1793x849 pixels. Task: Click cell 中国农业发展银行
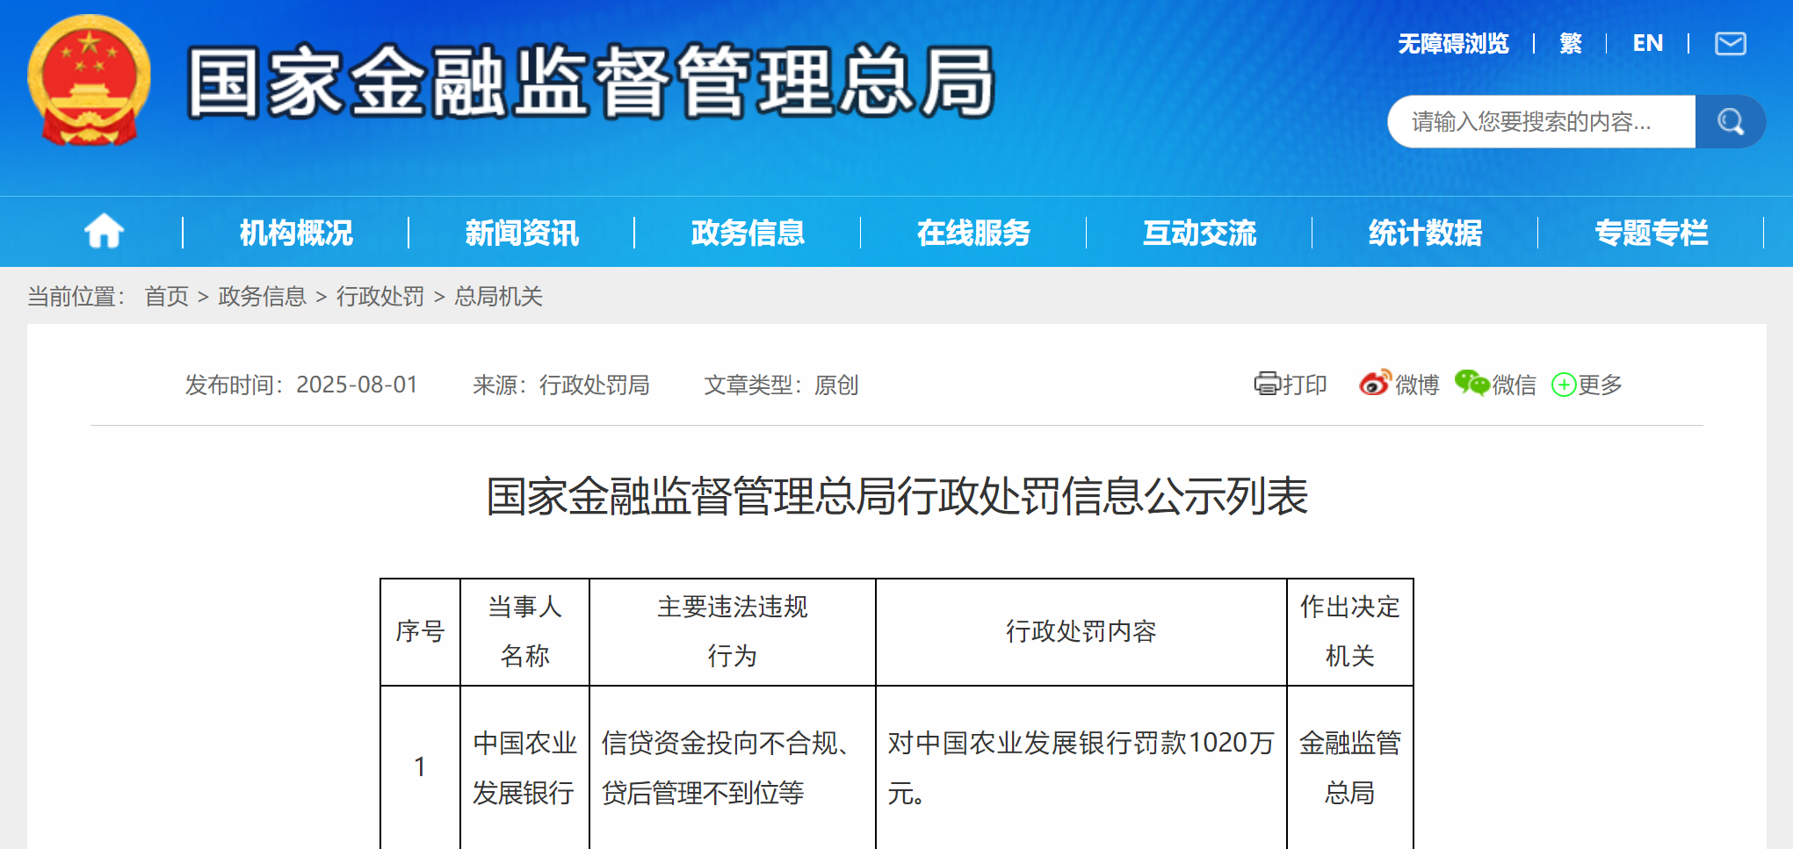[524, 767]
